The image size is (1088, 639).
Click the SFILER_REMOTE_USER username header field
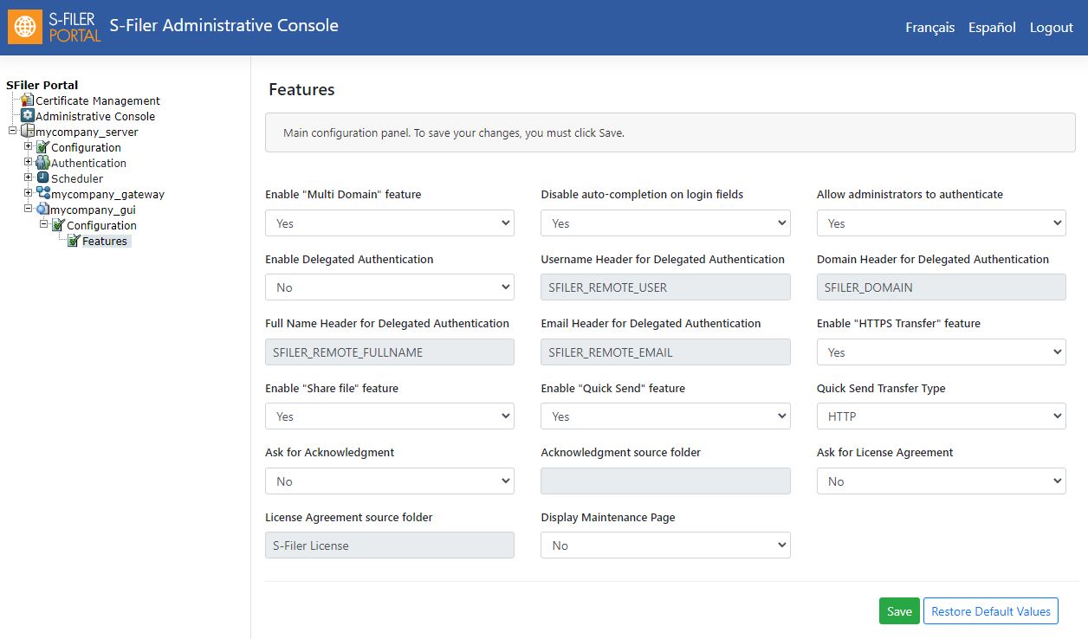[x=665, y=287]
